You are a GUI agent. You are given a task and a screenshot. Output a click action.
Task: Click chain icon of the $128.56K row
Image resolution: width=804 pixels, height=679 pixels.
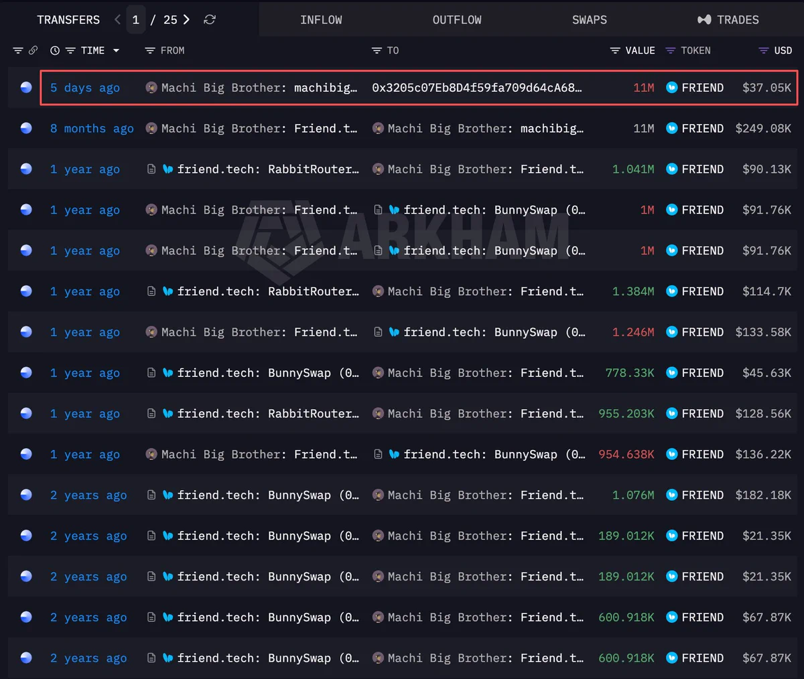26,414
